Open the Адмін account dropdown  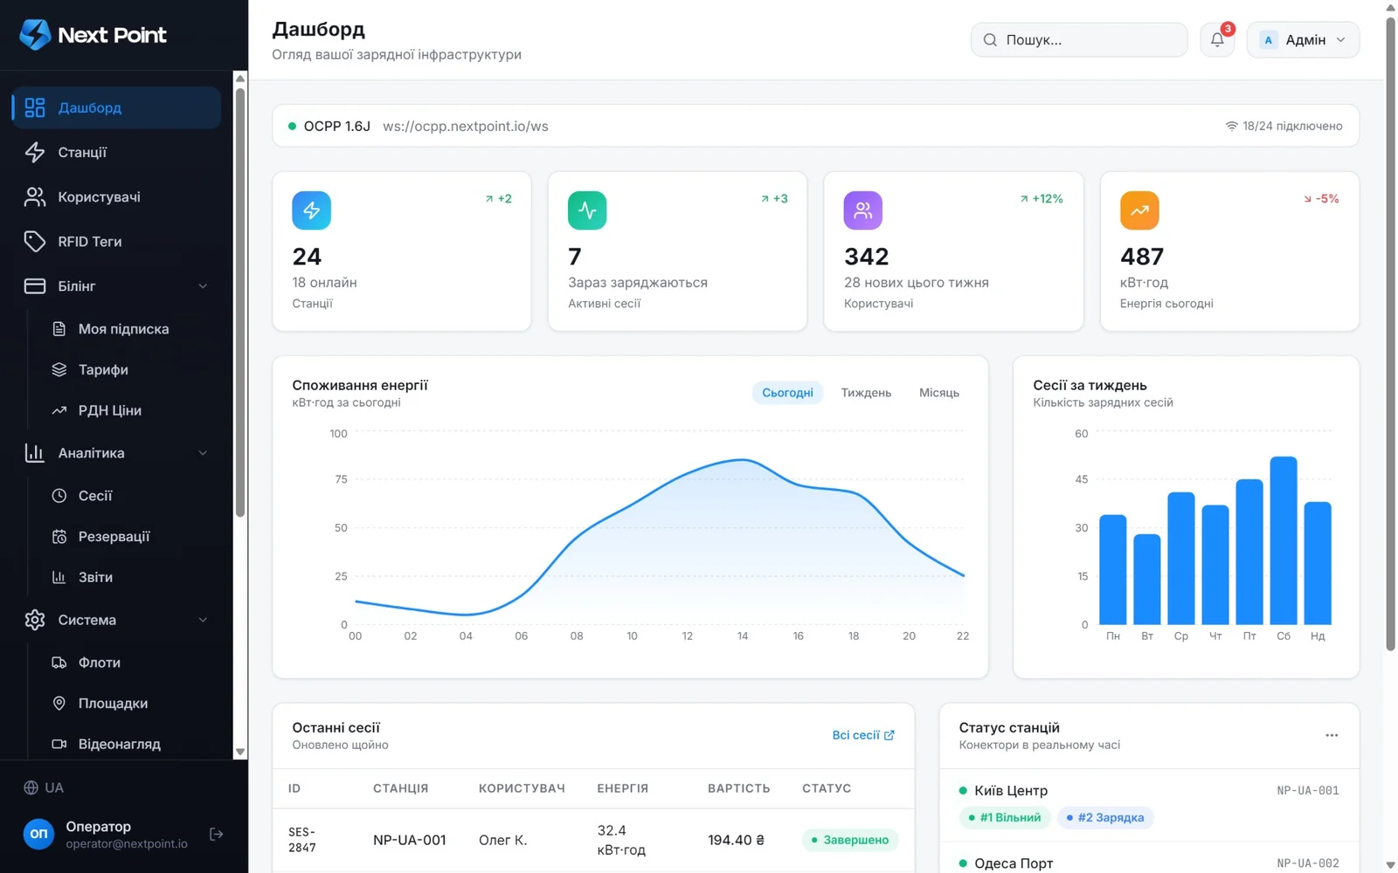pos(1303,40)
